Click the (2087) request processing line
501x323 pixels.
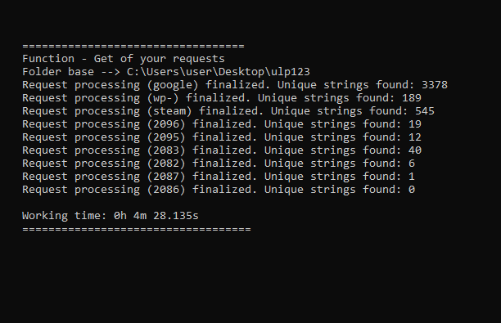[219, 177]
